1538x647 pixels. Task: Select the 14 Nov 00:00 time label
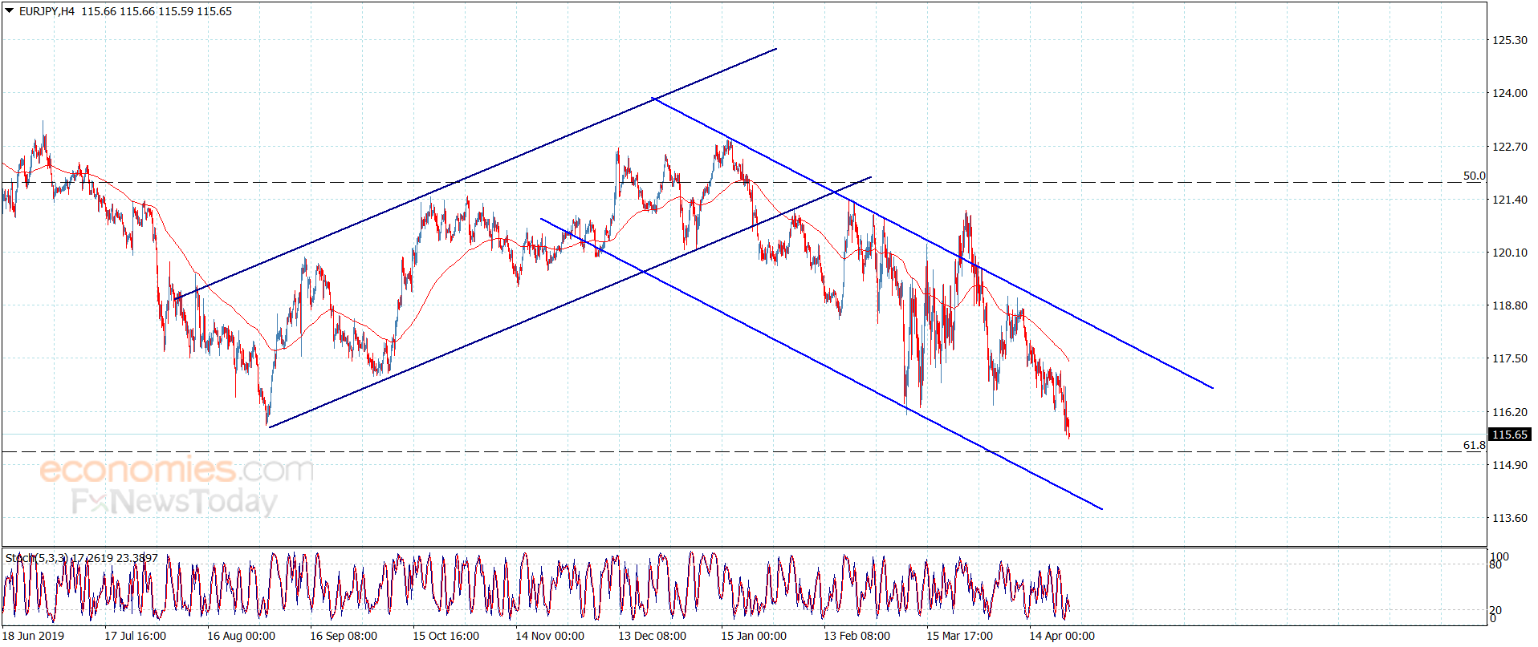pyautogui.click(x=550, y=636)
